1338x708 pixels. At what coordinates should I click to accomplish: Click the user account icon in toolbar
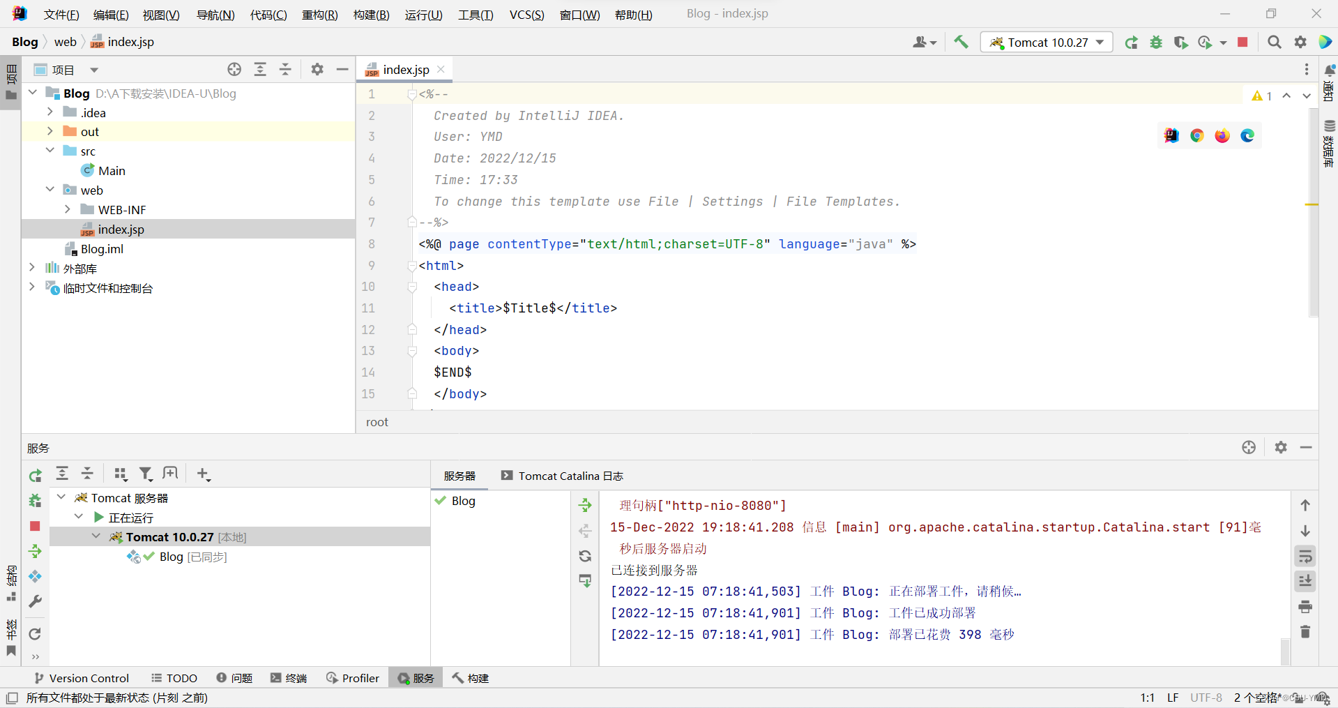pos(925,43)
